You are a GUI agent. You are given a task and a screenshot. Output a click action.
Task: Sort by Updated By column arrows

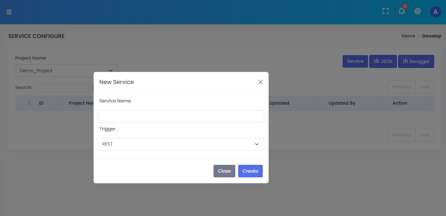point(384,104)
